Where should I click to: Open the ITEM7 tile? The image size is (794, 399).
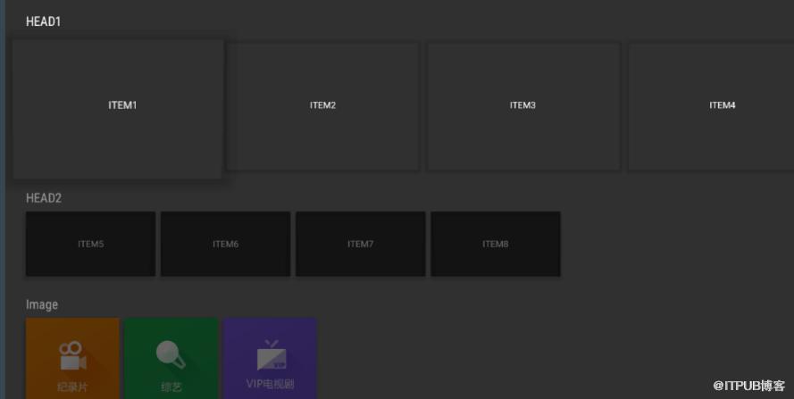(361, 244)
